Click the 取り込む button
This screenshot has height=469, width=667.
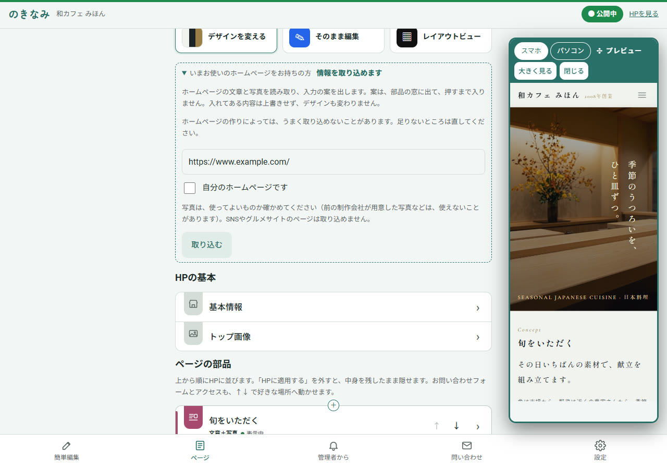point(207,245)
